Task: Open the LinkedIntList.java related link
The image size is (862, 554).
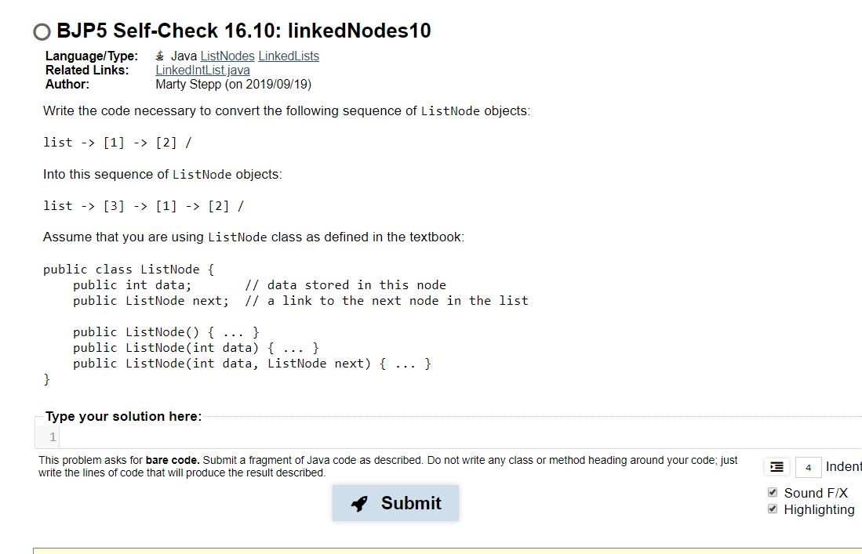Action: pyautogui.click(x=202, y=70)
